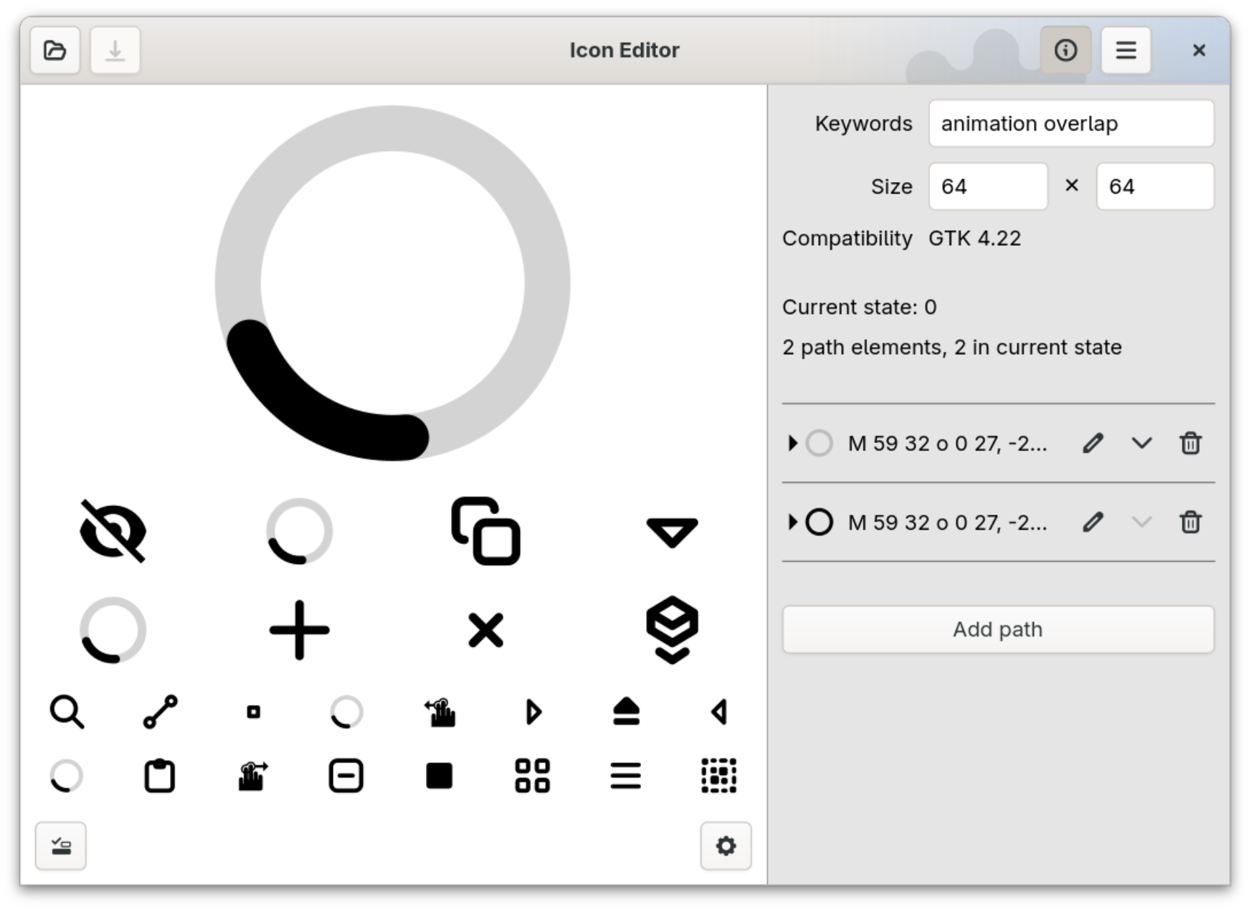
Task: Click the Icon Editor title bar
Action: point(624,50)
